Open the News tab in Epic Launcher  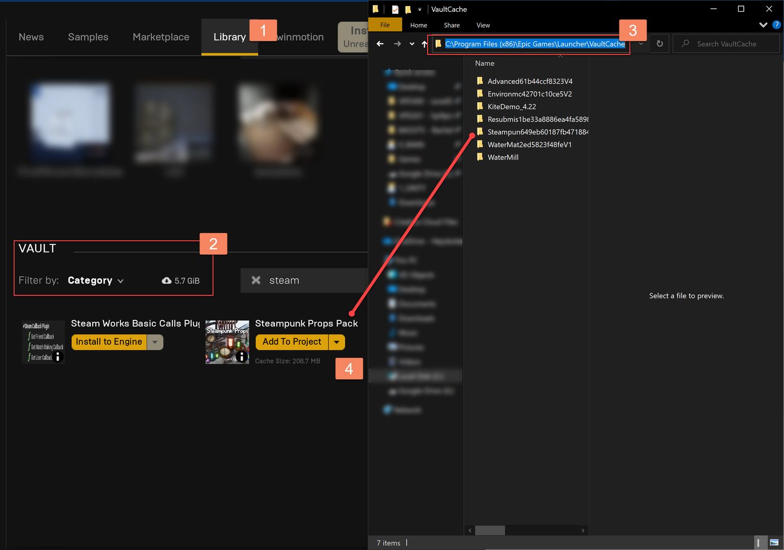pyautogui.click(x=31, y=37)
